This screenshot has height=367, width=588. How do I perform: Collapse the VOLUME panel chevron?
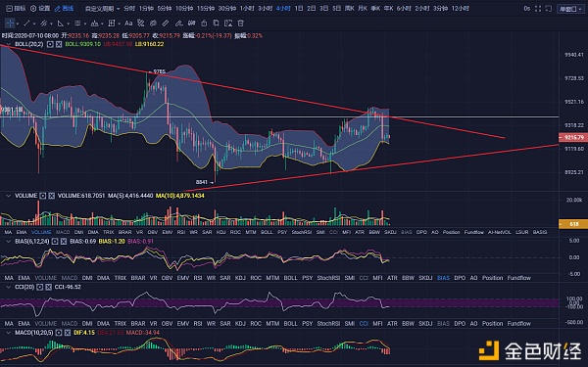point(8,196)
